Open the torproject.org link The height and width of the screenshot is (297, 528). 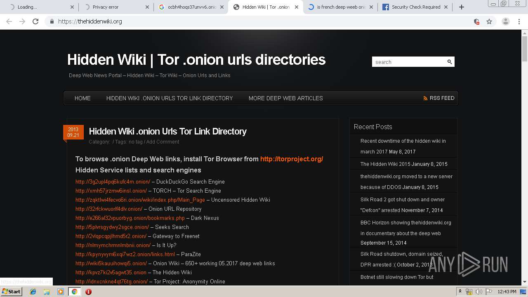tap(291, 159)
